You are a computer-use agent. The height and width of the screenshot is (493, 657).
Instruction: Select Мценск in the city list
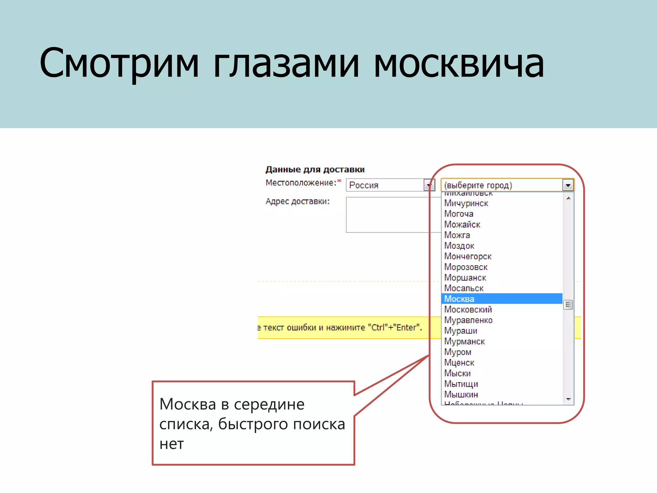coord(502,362)
